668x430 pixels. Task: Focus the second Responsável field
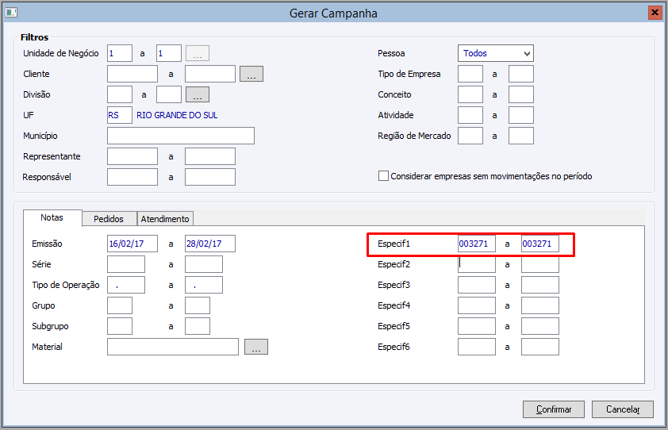pyautogui.click(x=210, y=177)
